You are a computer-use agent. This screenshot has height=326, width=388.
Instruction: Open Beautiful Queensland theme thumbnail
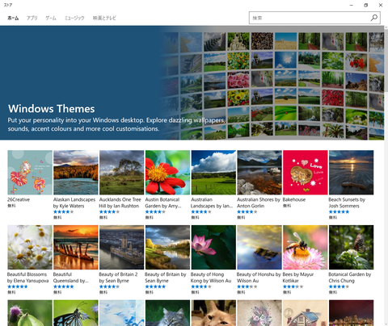(76, 247)
